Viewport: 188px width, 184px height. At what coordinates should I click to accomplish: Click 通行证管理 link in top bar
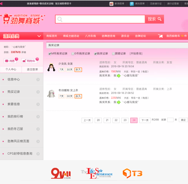173,4
